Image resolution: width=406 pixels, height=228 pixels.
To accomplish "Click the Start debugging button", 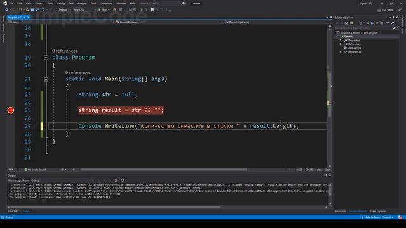I will tap(103, 10).
